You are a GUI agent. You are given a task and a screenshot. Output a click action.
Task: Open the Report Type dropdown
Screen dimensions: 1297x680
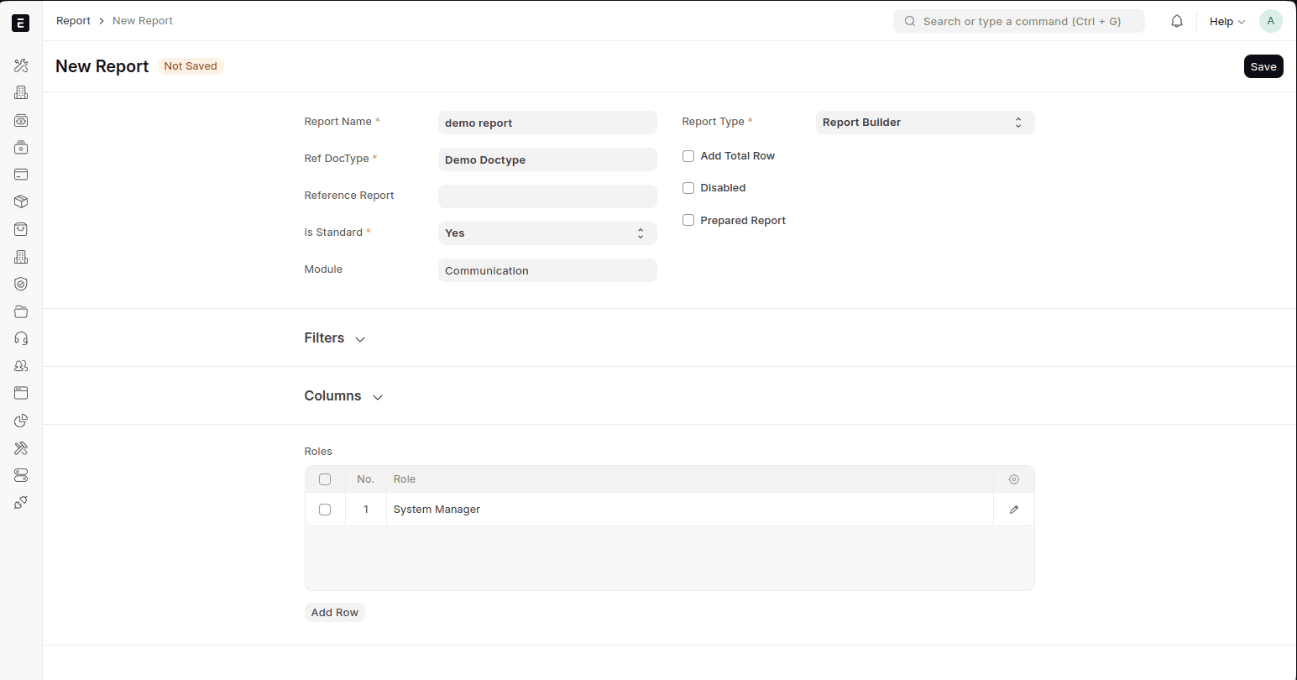click(x=925, y=123)
